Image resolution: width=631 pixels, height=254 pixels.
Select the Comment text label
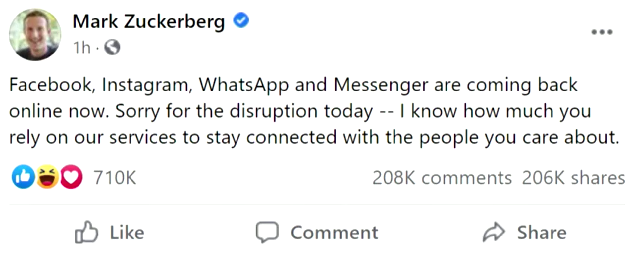click(335, 233)
